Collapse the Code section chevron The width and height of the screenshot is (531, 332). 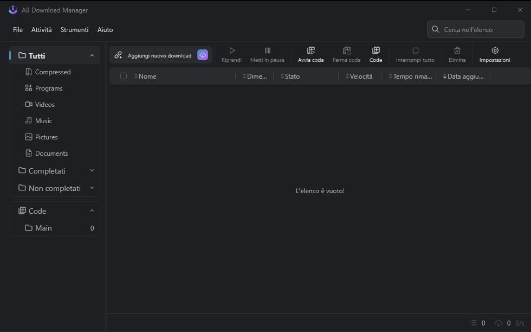pyautogui.click(x=92, y=210)
